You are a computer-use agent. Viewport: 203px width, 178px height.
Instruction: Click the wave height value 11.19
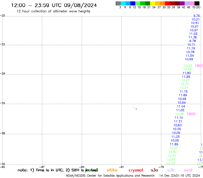191,48
